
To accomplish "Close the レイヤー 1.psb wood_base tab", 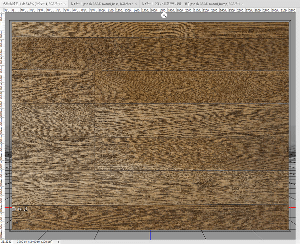I will [x=136, y=3].
